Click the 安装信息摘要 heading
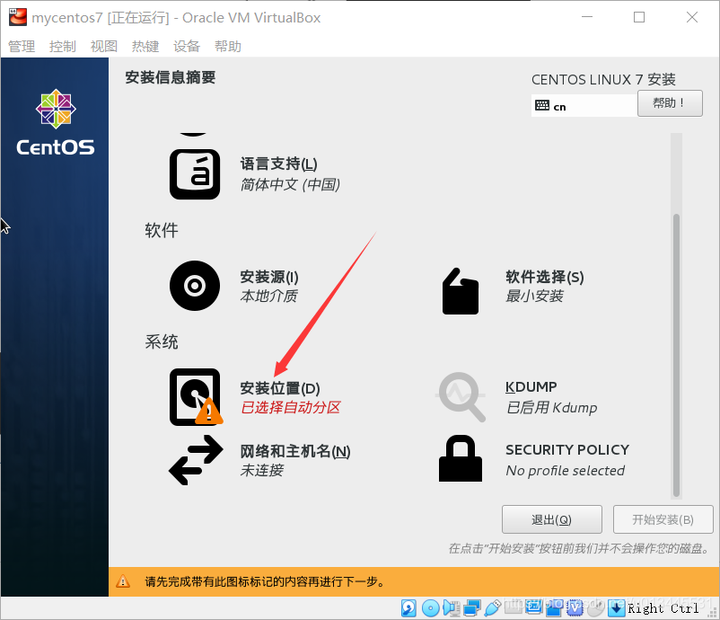The height and width of the screenshot is (620, 720). coord(171,77)
